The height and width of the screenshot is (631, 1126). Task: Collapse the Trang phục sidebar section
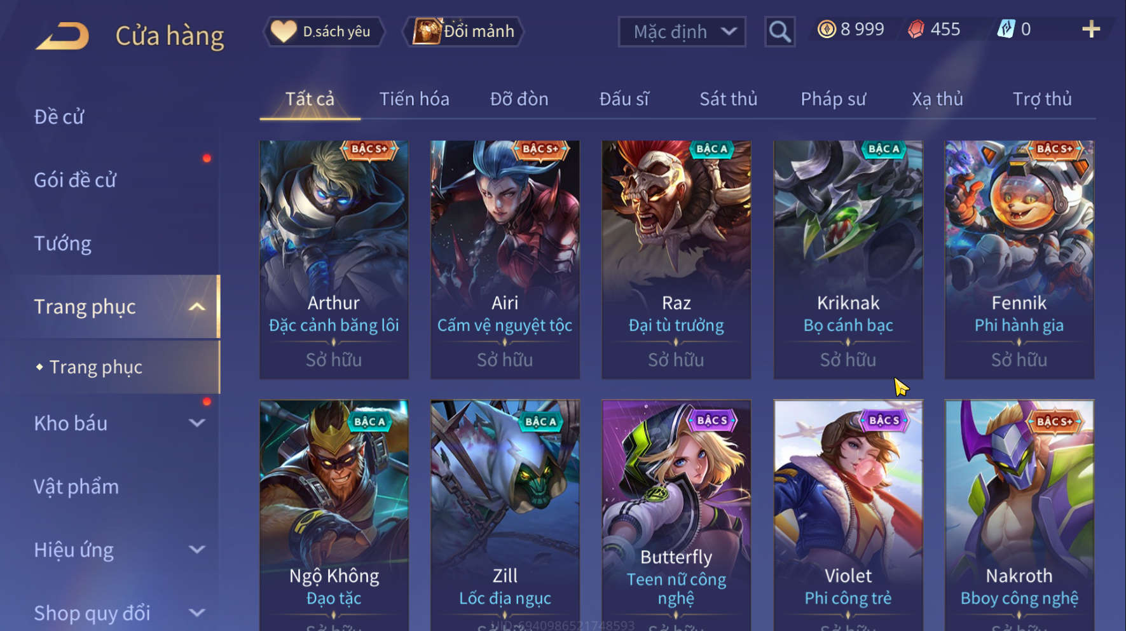[x=197, y=307]
